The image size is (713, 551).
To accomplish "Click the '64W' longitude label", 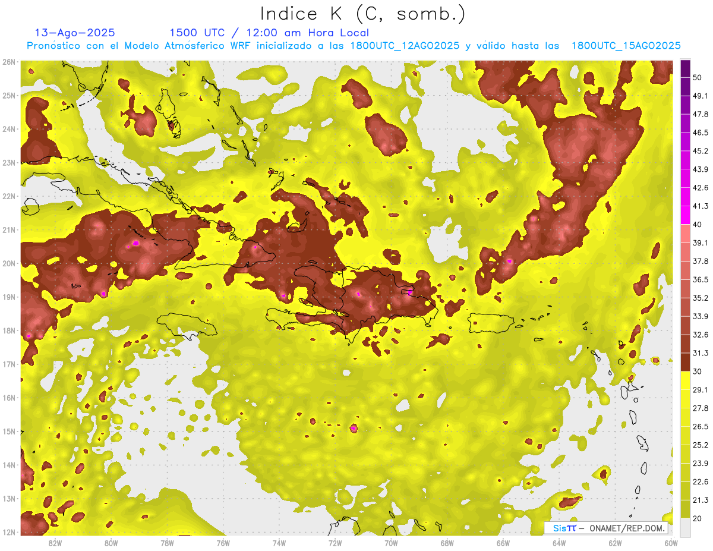I will (559, 543).
